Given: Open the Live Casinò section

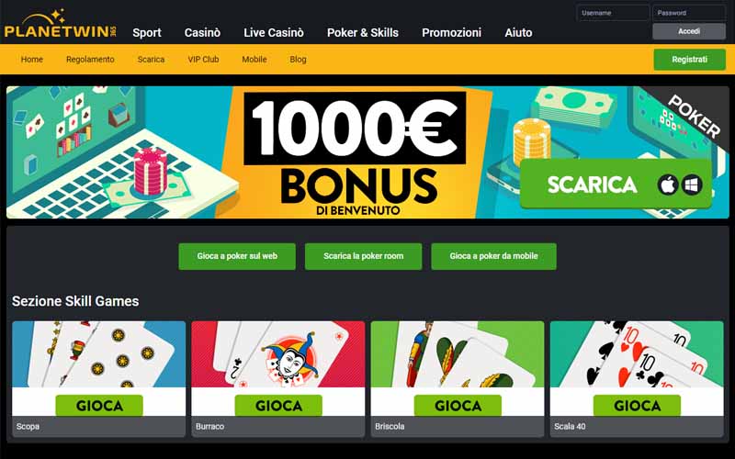Looking at the screenshot, I should (x=274, y=33).
